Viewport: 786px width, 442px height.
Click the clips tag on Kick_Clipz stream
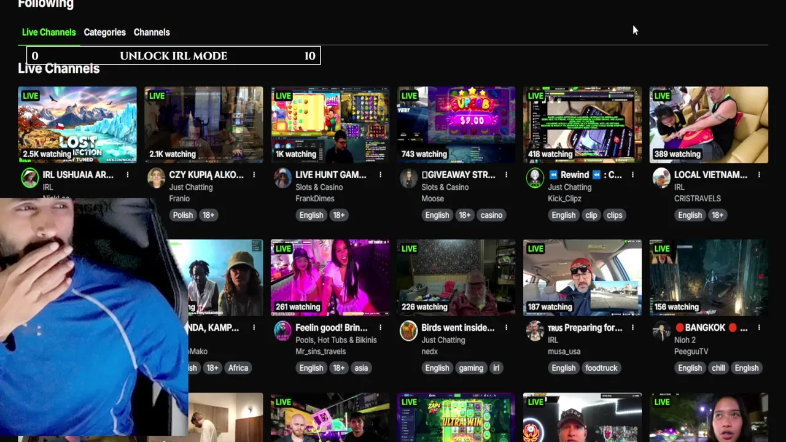pos(615,215)
